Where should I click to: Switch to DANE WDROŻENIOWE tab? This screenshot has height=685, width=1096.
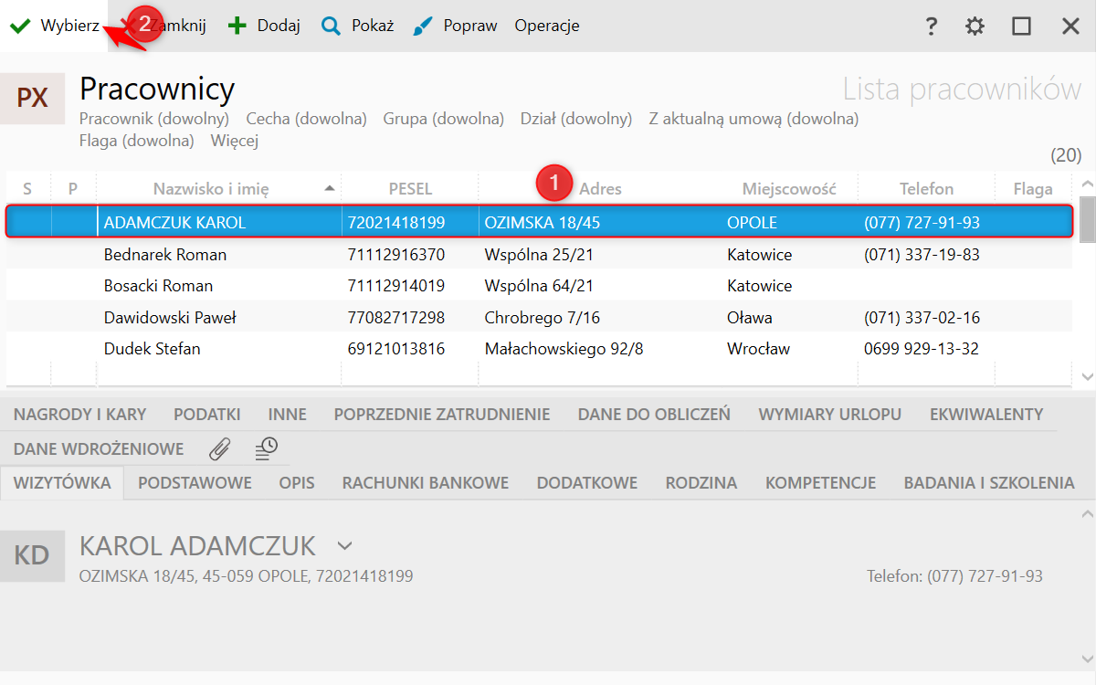pos(99,448)
